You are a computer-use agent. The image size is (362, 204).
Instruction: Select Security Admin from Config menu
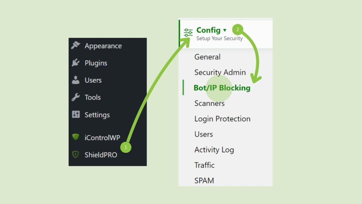point(220,72)
